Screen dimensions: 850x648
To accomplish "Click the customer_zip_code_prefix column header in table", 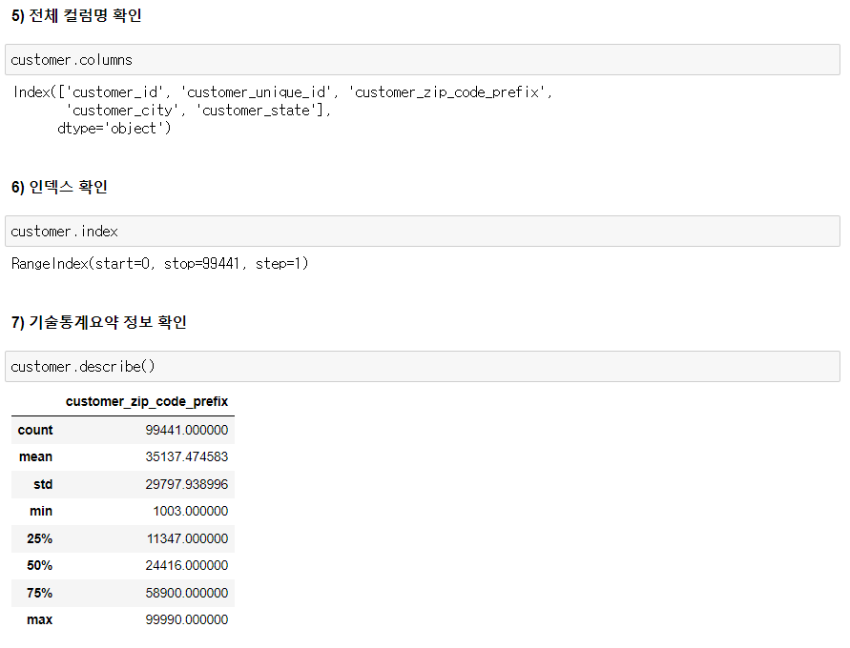I will [x=147, y=402].
